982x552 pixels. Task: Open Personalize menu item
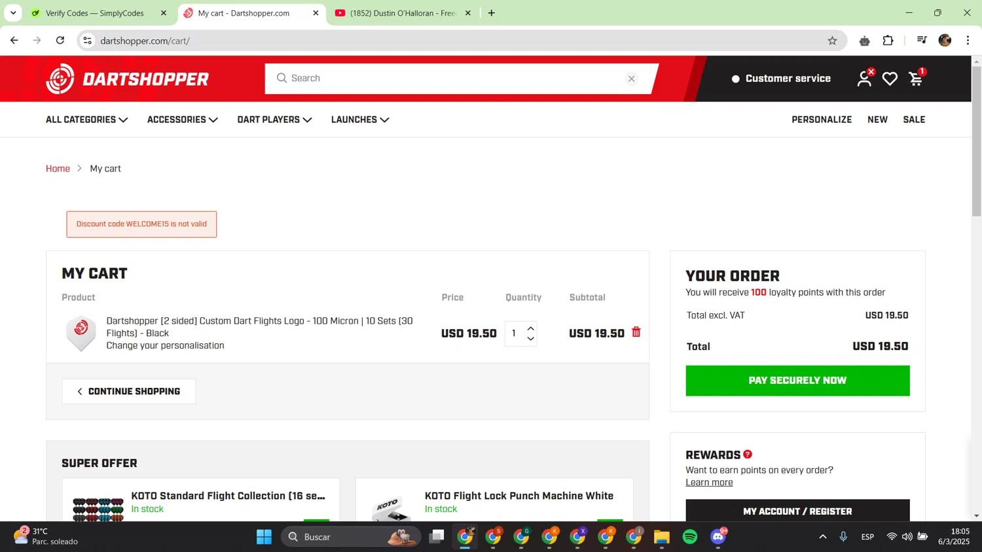pos(822,120)
